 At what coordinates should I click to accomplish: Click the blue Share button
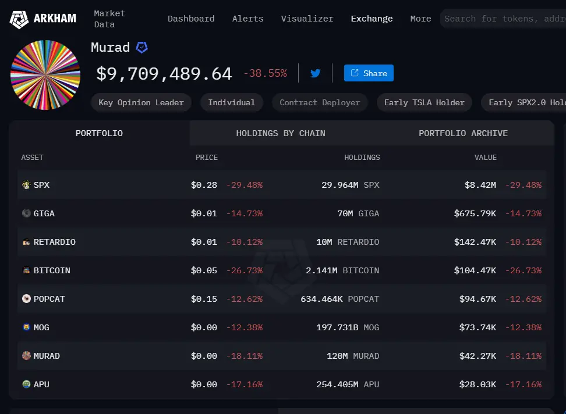click(369, 73)
